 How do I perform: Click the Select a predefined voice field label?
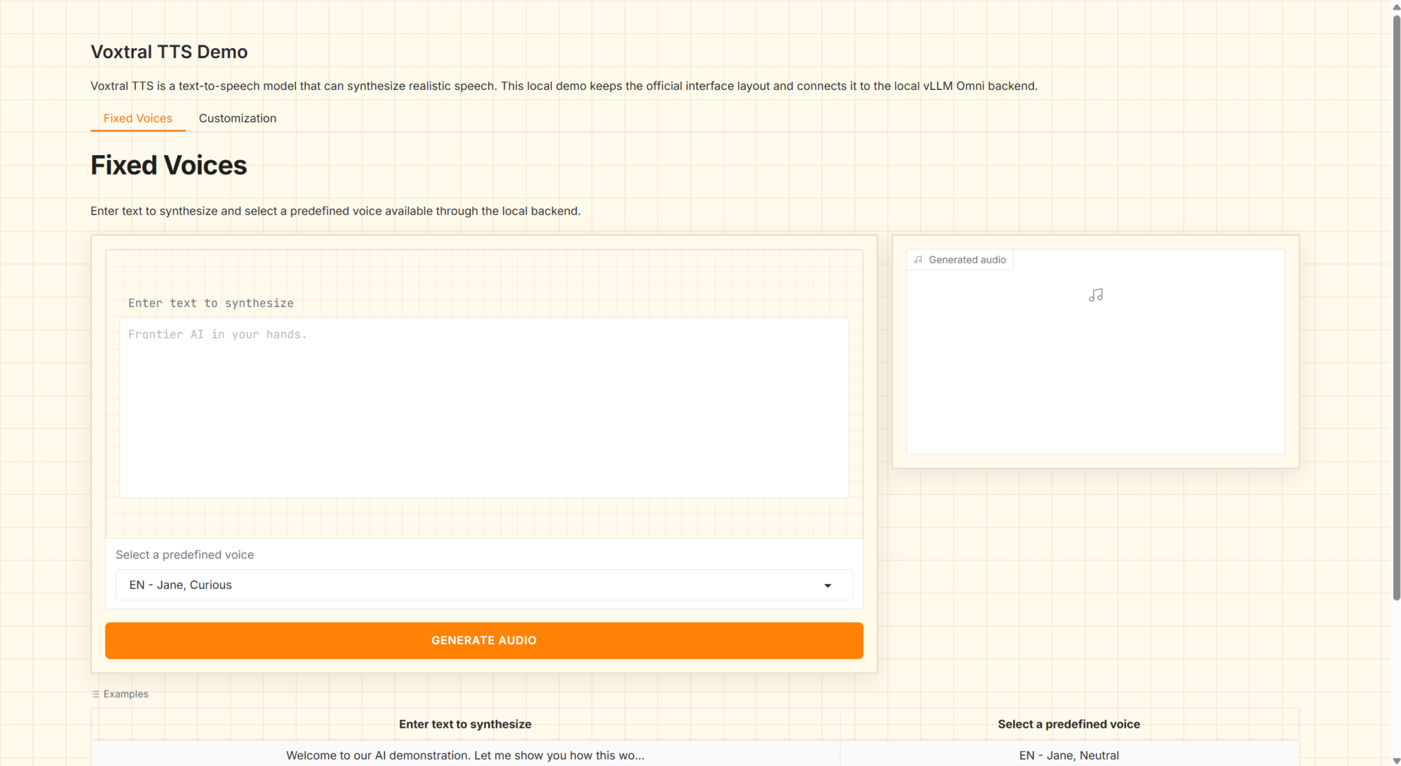pyautogui.click(x=185, y=555)
